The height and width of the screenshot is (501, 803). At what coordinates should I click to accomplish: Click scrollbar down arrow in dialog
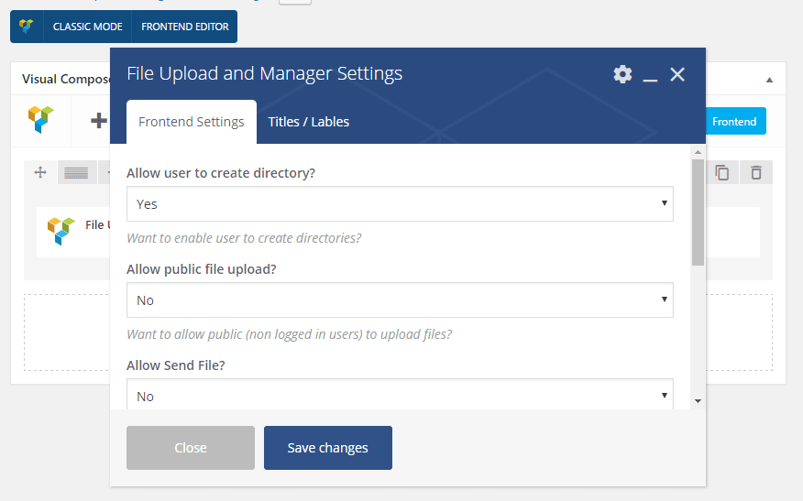coord(698,401)
